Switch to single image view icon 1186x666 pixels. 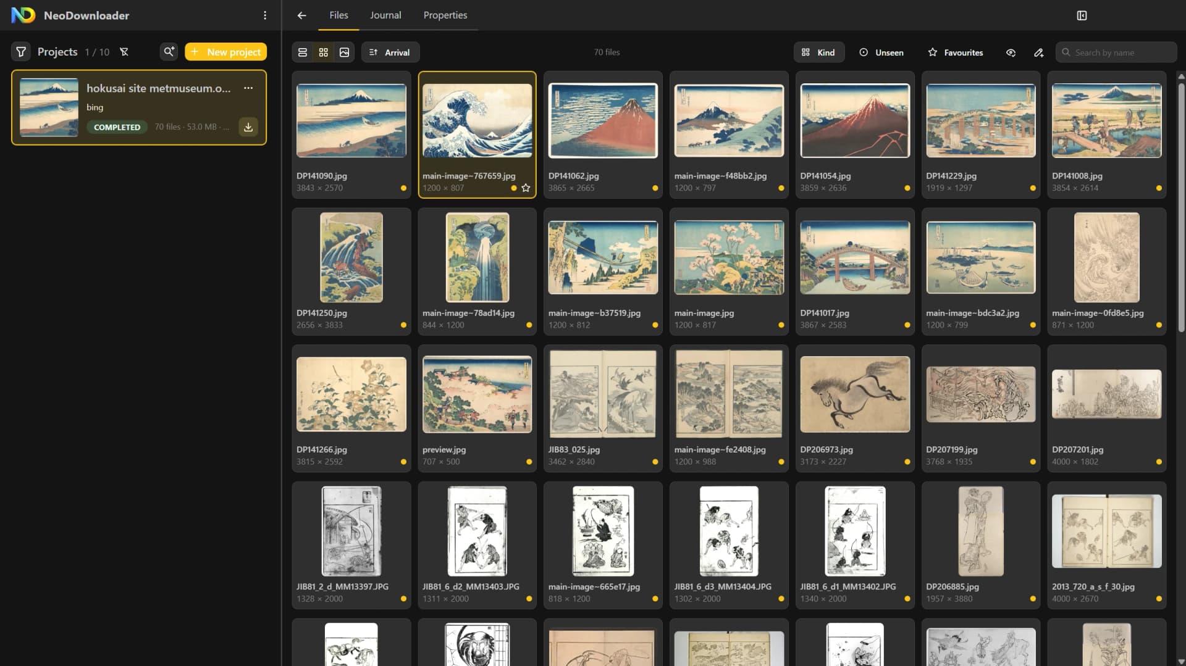click(x=345, y=52)
